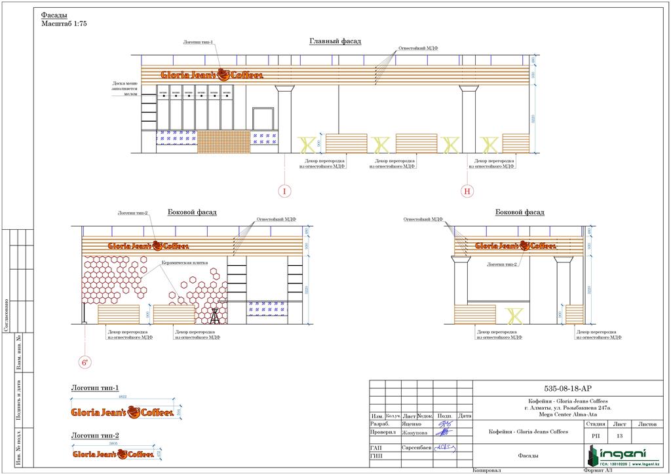Click the "Mega Center Alma-Ata" text
671x474 pixels.
(x=568, y=414)
